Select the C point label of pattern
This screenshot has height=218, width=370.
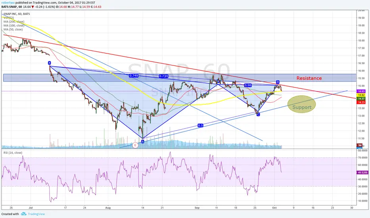[x=258, y=114]
